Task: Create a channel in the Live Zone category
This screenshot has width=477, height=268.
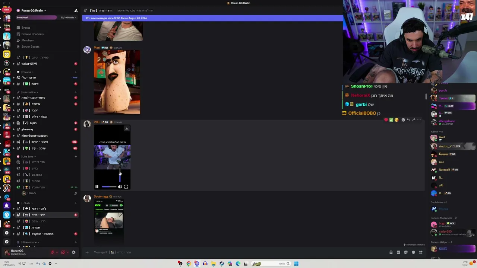Action: click(76, 157)
